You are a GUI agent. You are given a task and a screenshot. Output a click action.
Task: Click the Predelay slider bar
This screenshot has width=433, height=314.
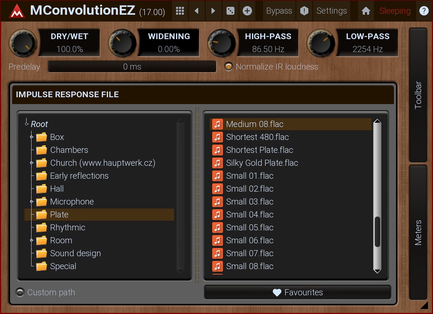[132, 67]
